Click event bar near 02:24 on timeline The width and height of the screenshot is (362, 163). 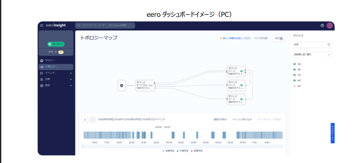[184, 135]
